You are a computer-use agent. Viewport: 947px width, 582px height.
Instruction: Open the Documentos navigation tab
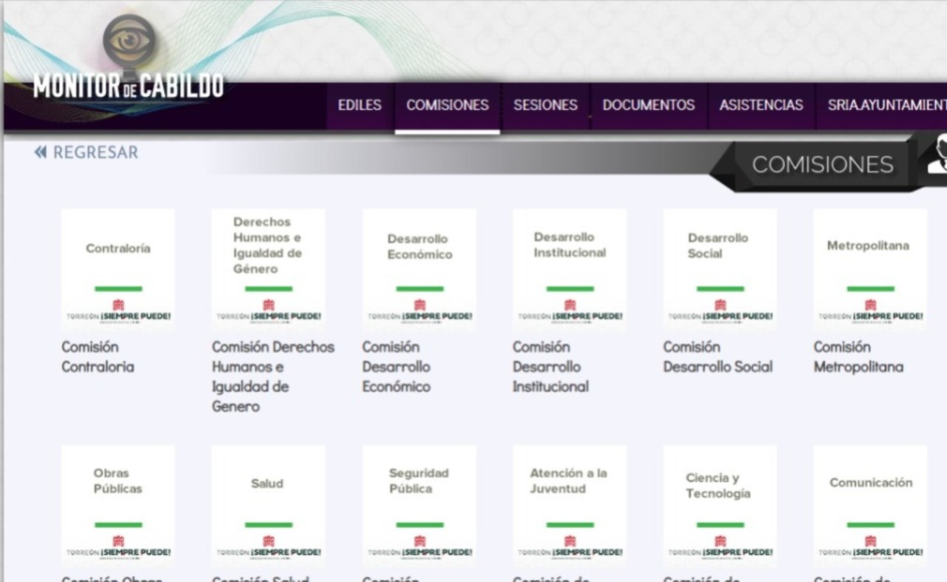[x=648, y=105]
